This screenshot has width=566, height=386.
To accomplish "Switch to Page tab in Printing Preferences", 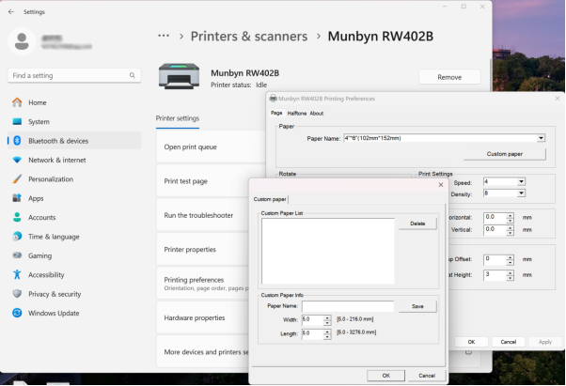I will (276, 113).
